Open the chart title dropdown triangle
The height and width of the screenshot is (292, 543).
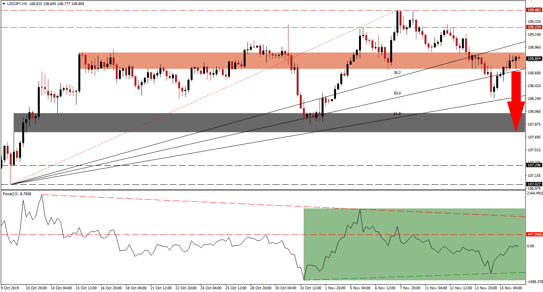pyautogui.click(x=4, y=3)
